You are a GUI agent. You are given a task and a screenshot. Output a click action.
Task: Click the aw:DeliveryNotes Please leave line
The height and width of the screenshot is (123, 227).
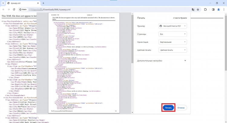pos(22,62)
